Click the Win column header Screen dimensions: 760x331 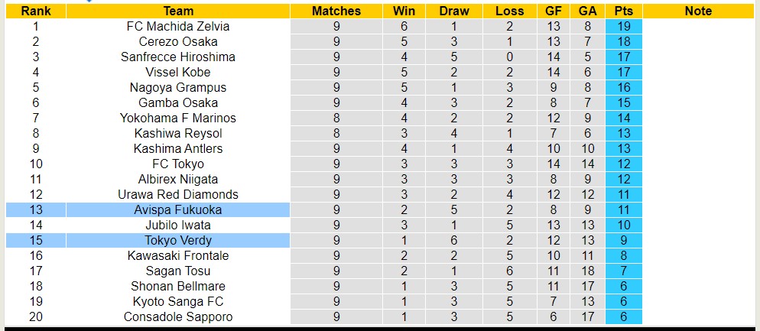pos(404,11)
